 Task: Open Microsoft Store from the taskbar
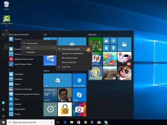click(x=79, y=122)
